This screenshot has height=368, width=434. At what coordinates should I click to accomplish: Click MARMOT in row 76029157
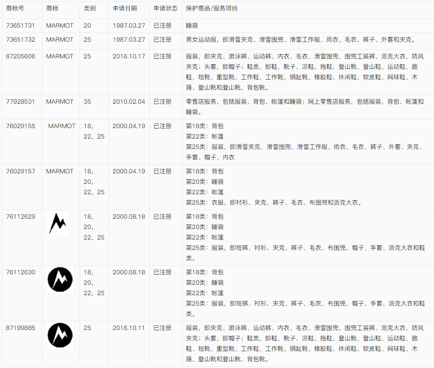pyautogui.click(x=60, y=171)
